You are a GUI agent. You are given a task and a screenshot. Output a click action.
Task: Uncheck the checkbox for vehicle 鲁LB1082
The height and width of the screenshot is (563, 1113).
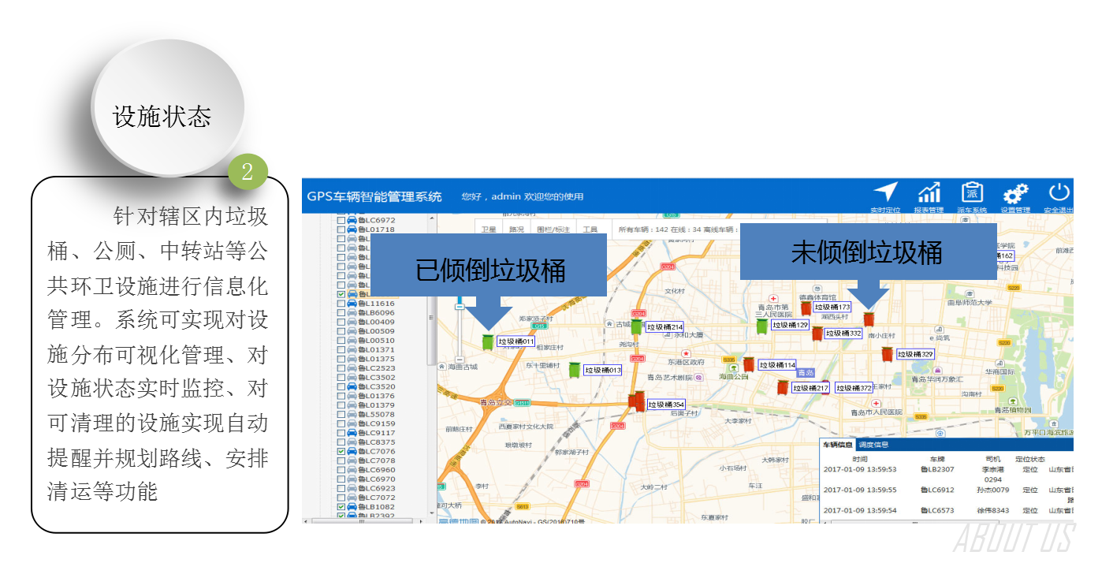click(341, 507)
